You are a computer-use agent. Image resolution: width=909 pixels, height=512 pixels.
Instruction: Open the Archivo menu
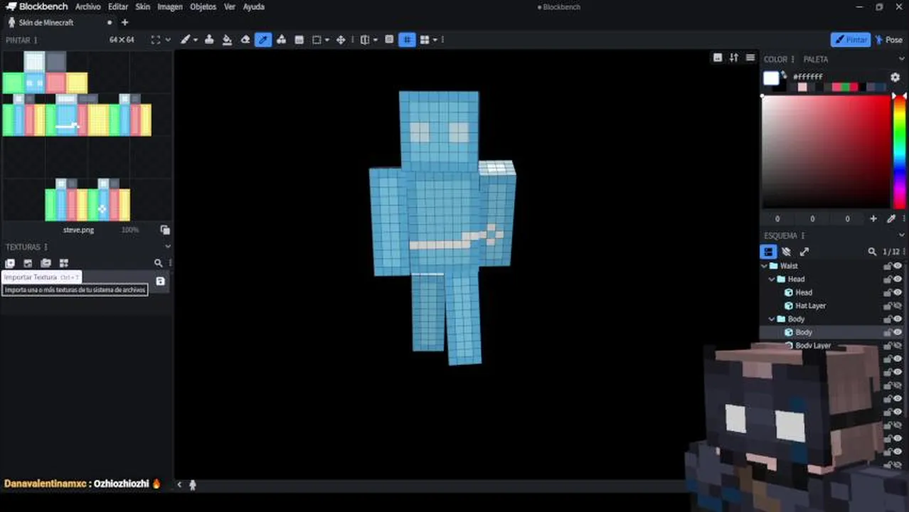[x=88, y=6]
